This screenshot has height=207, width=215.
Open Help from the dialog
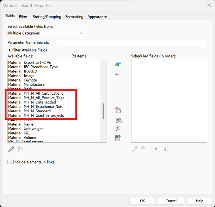pyautogui.click(x=199, y=201)
